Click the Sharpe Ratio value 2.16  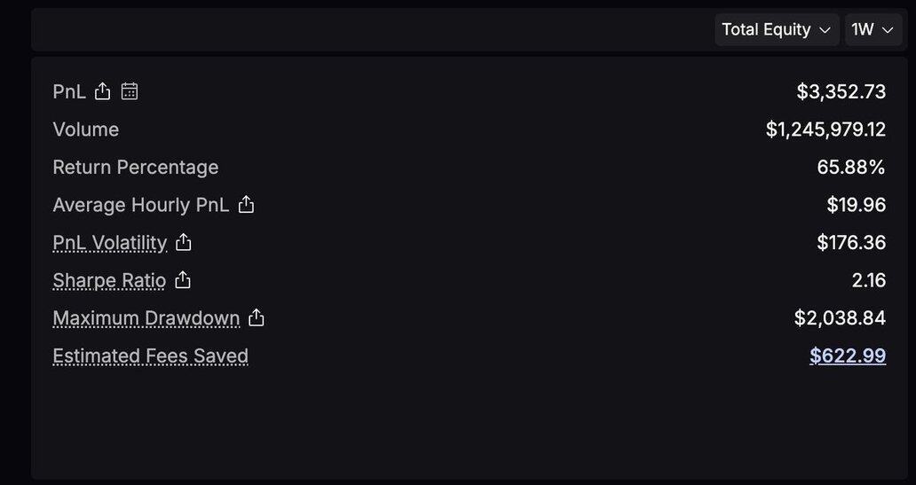click(x=868, y=280)
